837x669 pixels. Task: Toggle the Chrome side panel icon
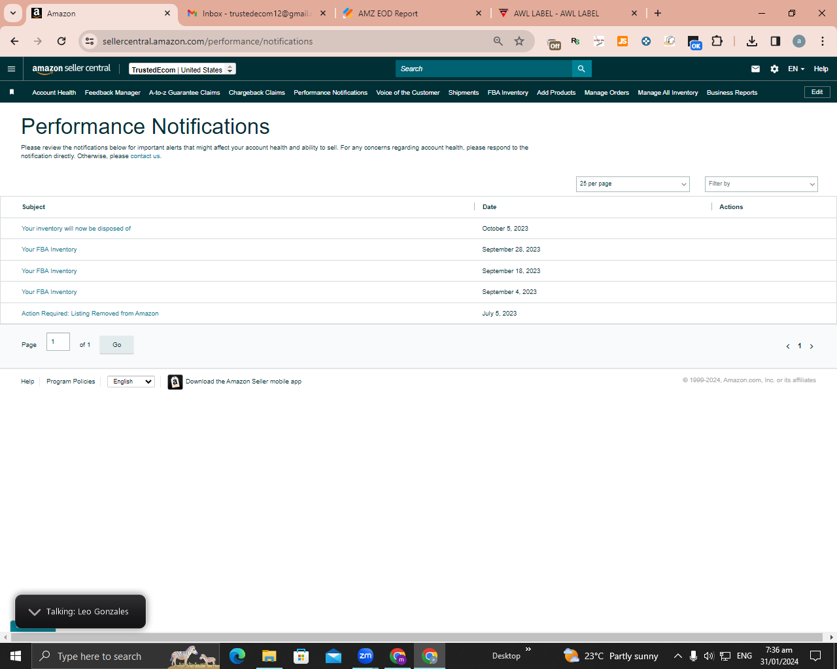(x=776, y=41)
